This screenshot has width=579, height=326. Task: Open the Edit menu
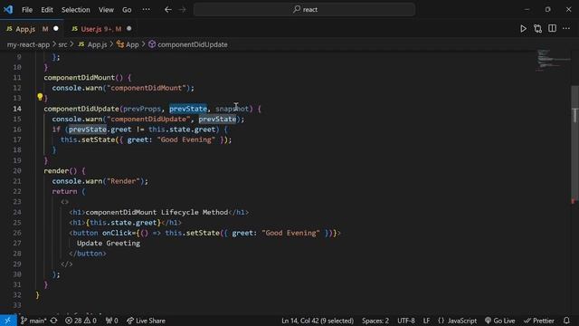point(47,10)
